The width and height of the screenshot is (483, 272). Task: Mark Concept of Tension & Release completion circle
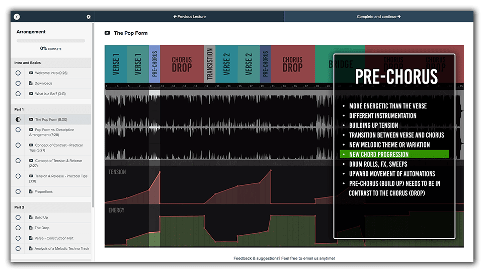tap(18, 161)
